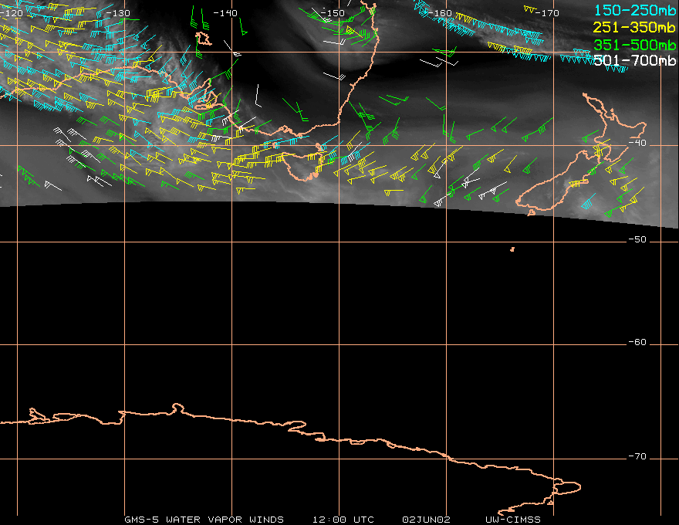Click the Tasmania island outline
This screenshot has width=679, height=525.
(303, 166)
